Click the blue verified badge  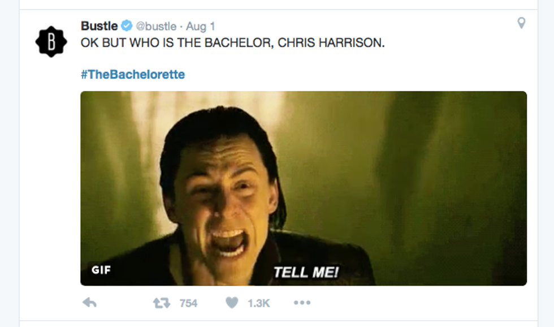point(127,26)
